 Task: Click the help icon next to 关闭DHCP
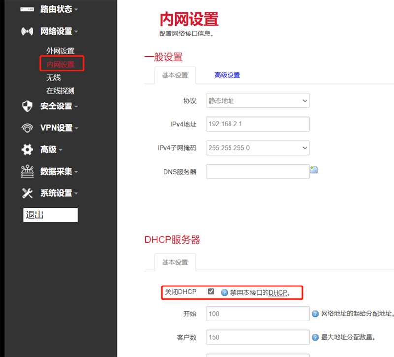pos(224,291)
